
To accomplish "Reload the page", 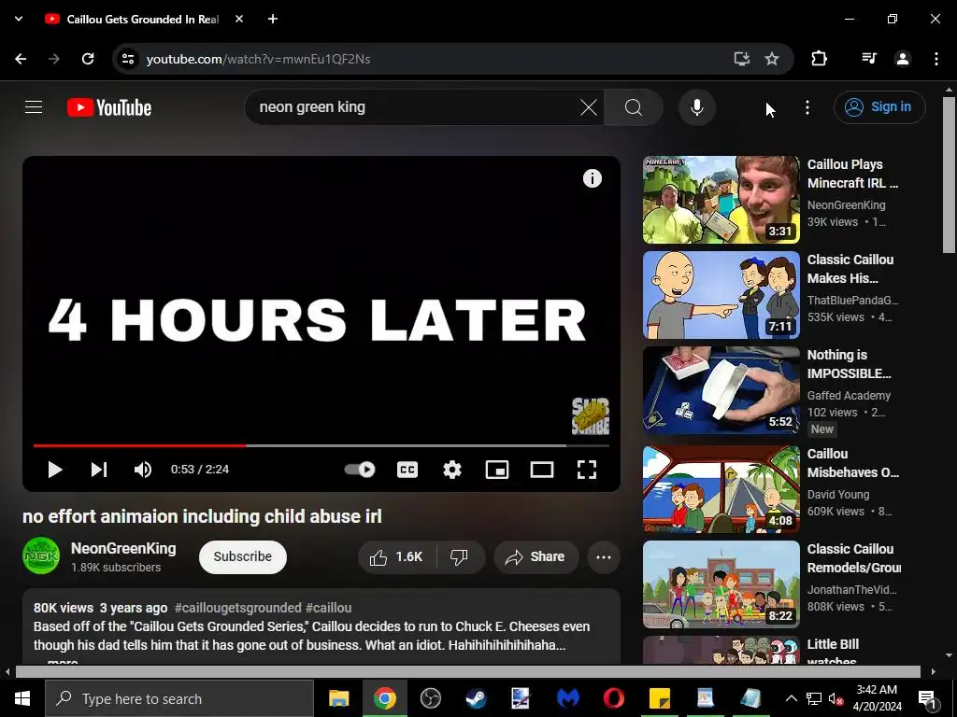I will click(x=88, y=59).
